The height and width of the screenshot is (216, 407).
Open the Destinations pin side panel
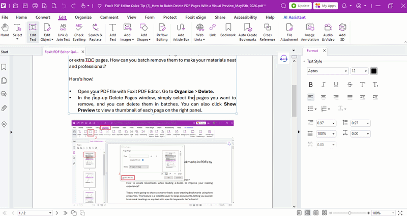pyautogui.click(x=4, y=124)
